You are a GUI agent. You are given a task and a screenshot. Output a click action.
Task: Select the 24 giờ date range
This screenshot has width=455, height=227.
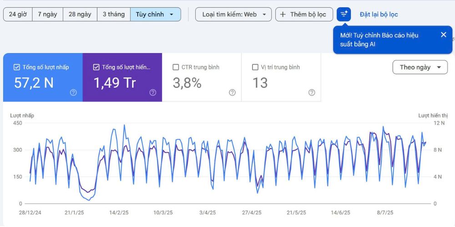(x=18, y=15)
